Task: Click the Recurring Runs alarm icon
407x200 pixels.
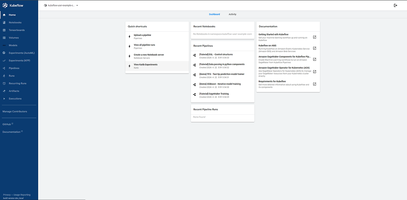Action: (4, 83)
